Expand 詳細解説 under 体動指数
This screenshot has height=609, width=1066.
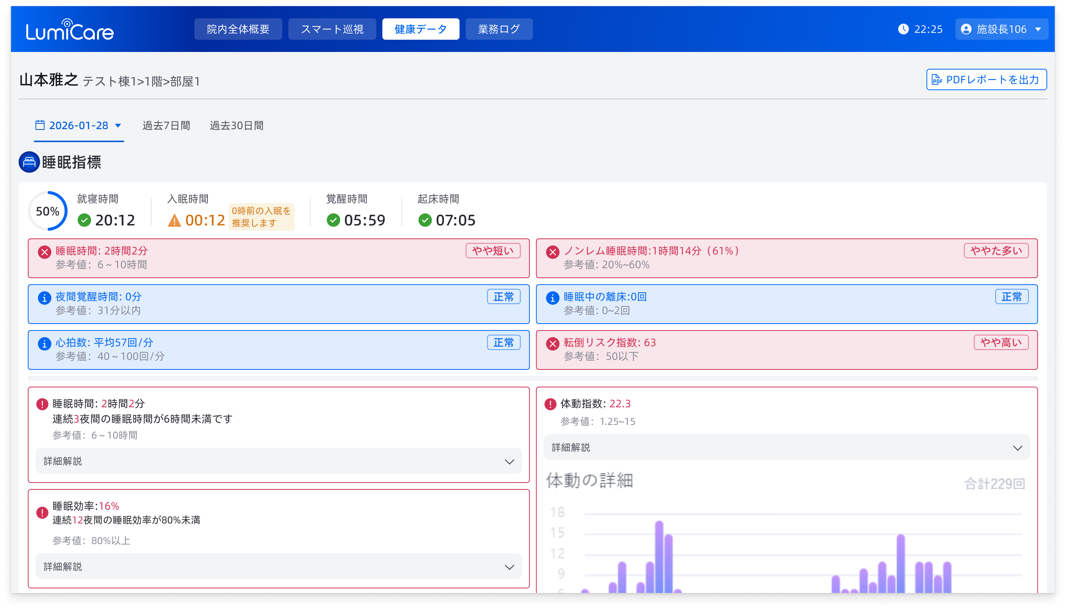point(786,447)
